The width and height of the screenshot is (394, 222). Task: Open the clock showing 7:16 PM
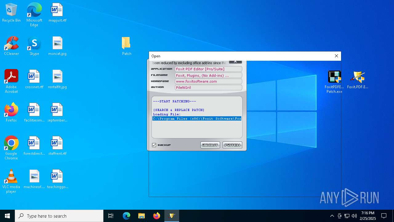click(368, 216)
